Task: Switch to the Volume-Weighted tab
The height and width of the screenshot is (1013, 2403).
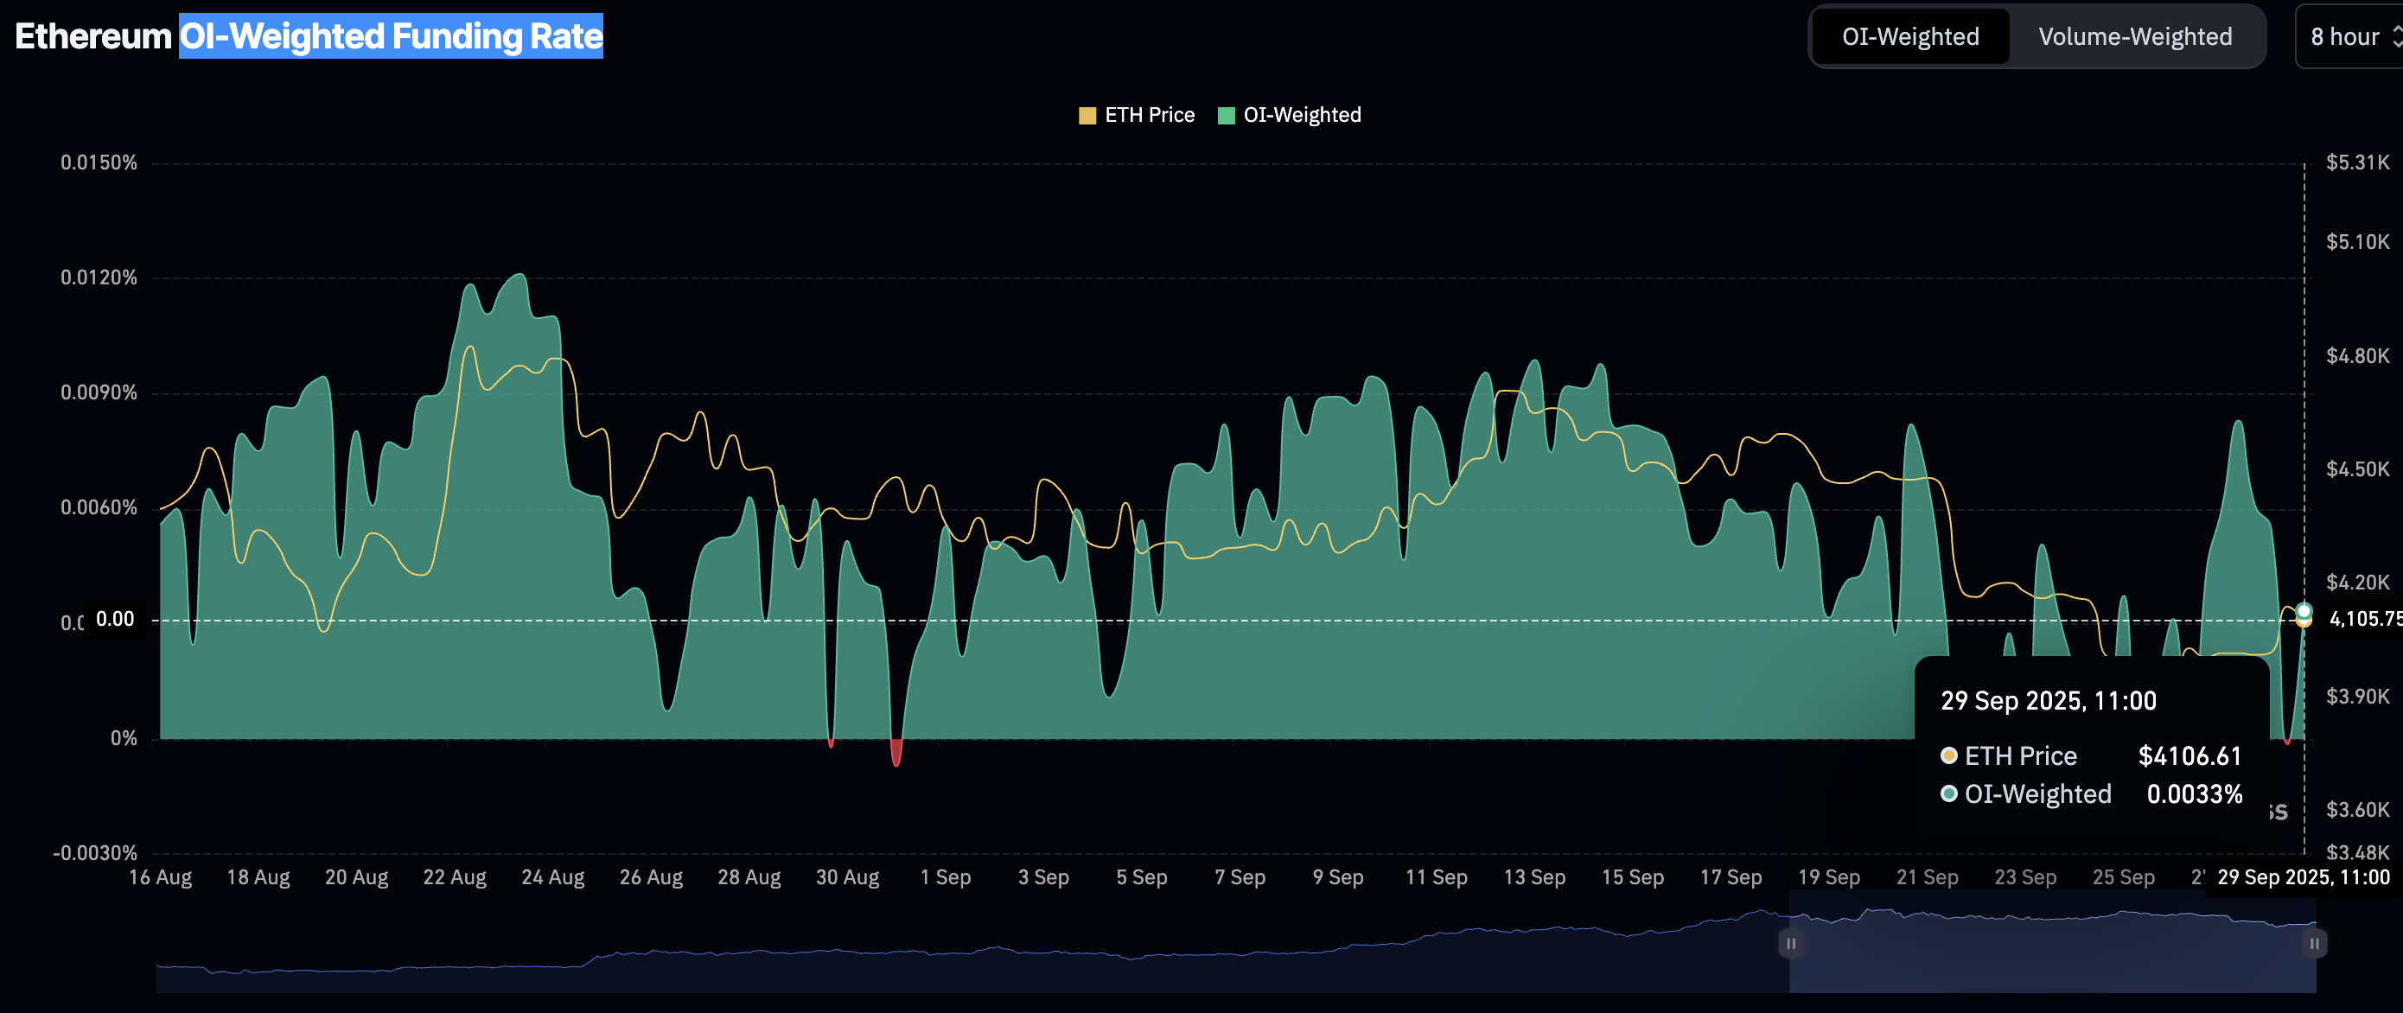Action: 2134,36
